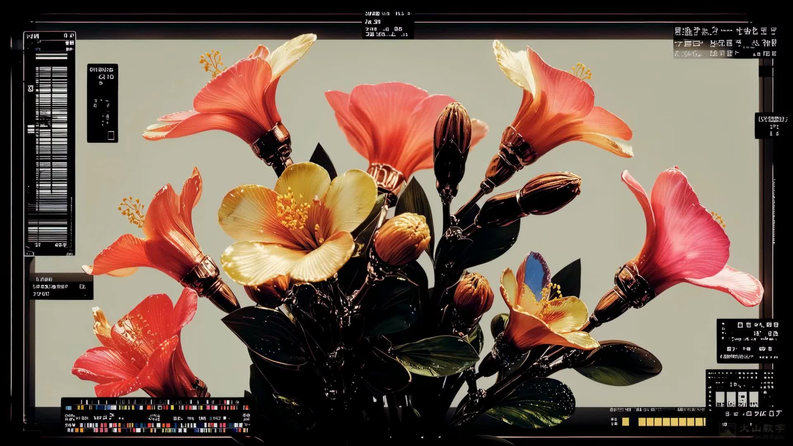Click the first light tile in bottom-right grid panel
This screenshot has width=793, height=446.
tap(720, 399)
